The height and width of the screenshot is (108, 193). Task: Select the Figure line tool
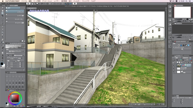pos(2,50)
